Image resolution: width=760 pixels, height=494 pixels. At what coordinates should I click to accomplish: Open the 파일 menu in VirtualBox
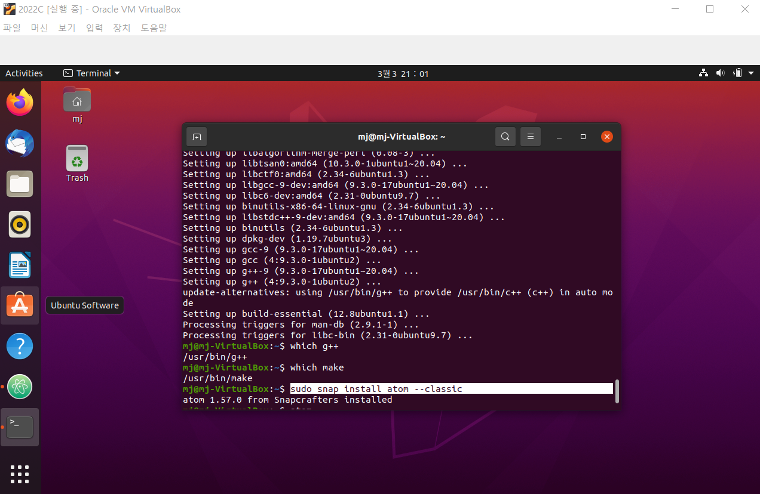tap(12, 27)
